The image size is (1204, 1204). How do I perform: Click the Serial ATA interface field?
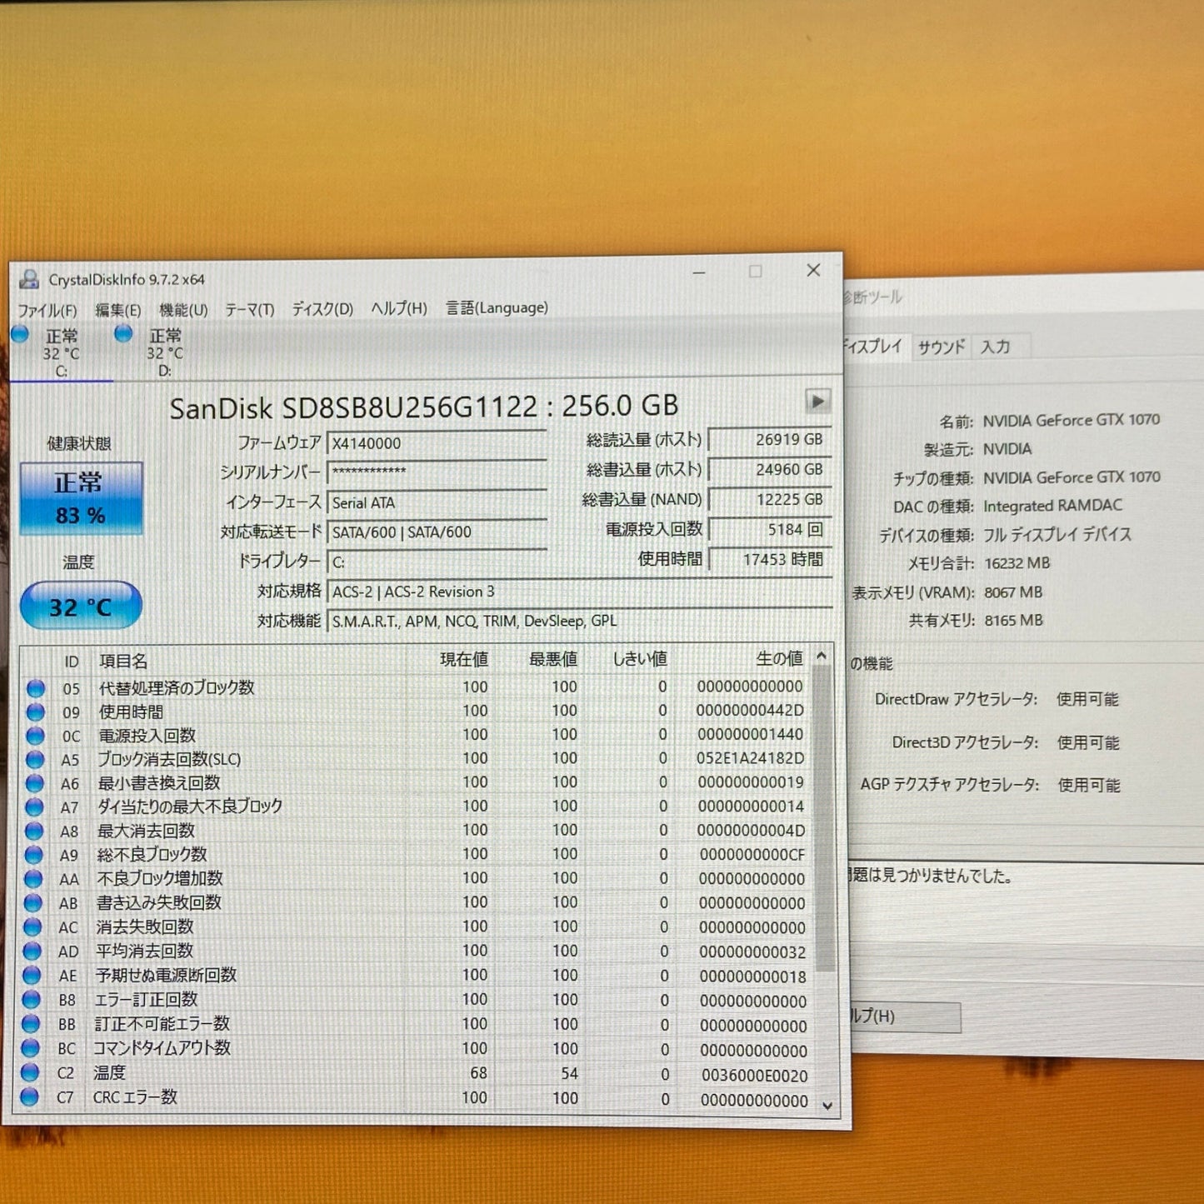pos(437,502)
